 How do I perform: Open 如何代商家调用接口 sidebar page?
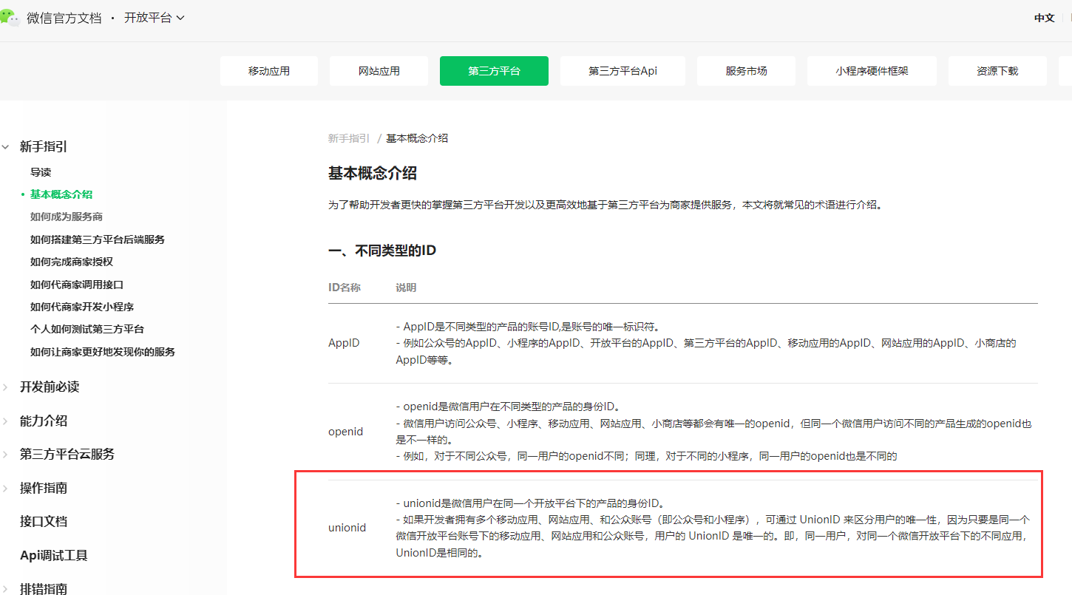pyautogui.click(x=77, y=285)
